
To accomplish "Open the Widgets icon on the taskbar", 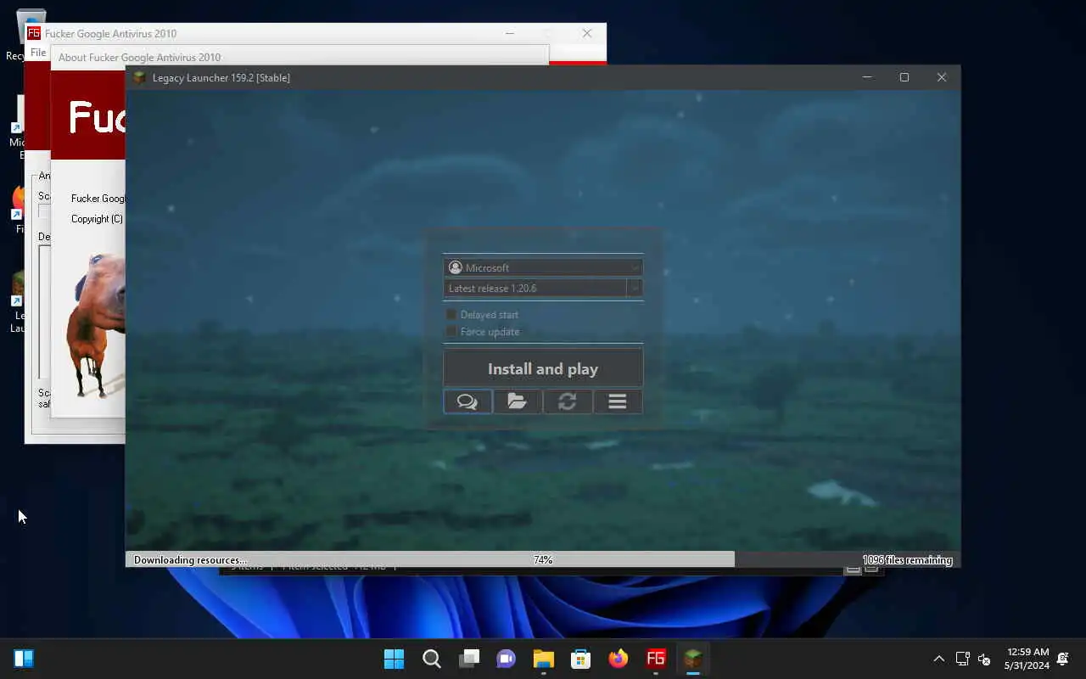I will (x=24, y=659).
